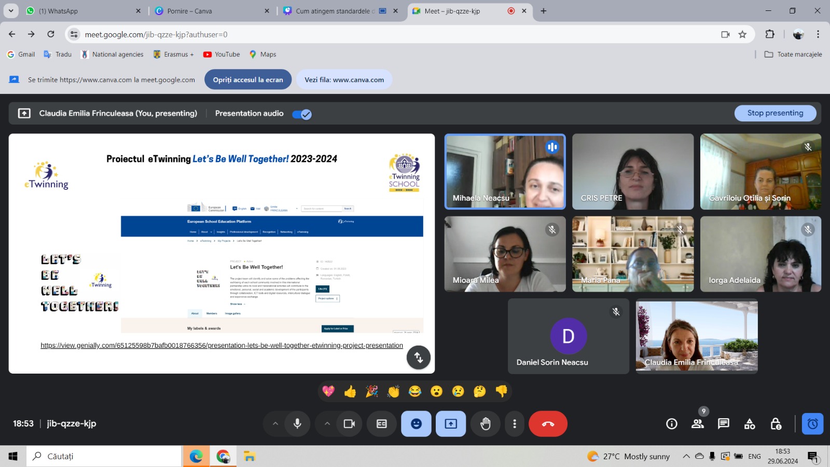
Task: Open the in-call chat panel
Action: 724,424
